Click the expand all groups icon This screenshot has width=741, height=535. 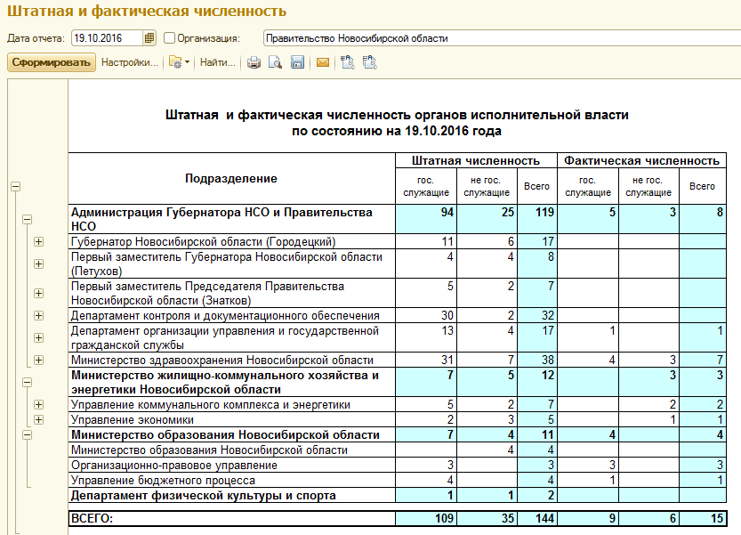[x=348, y=62]
